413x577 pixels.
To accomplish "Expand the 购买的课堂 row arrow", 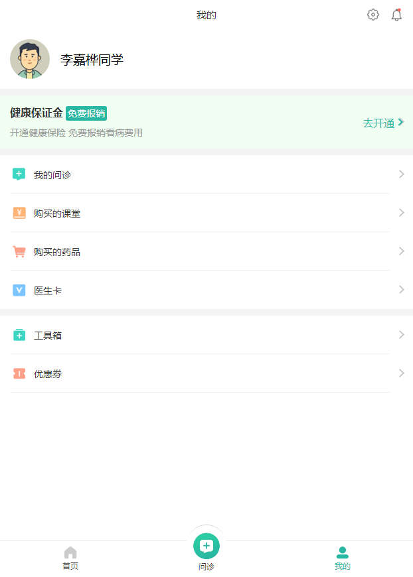I will click(x=401, y=213).
